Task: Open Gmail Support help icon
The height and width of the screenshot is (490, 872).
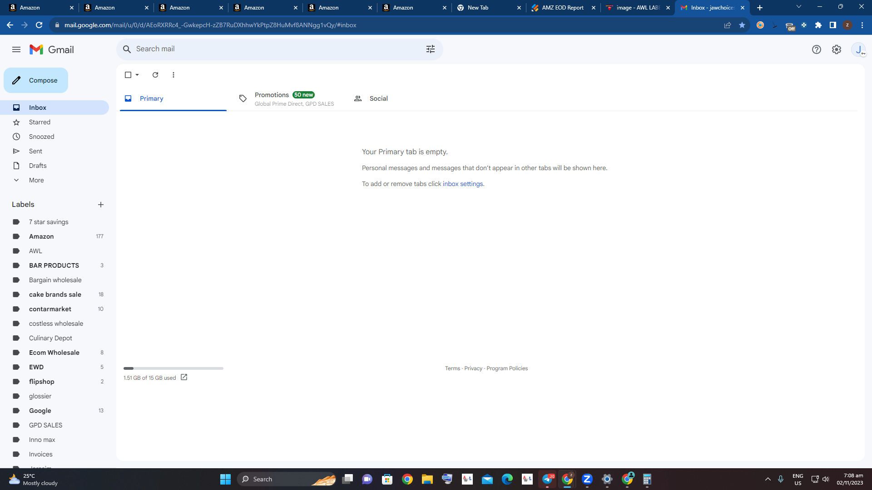Action: coord(816,49)
